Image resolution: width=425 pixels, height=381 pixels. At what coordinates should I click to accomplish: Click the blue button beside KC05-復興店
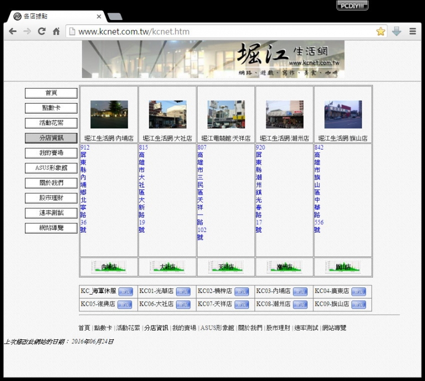(125, 305)
